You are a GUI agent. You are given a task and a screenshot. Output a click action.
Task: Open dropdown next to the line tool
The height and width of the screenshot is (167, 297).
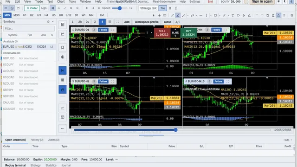[187, 15]
